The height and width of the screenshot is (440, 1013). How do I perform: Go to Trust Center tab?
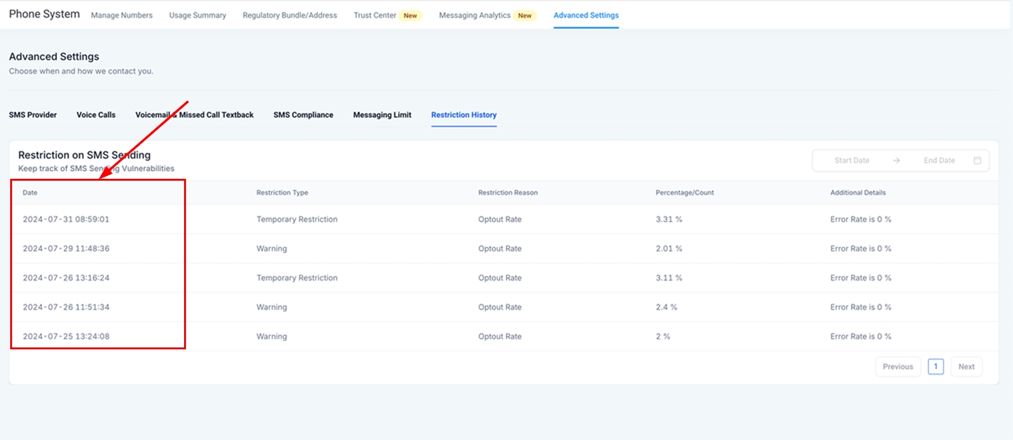click(375, 15)
